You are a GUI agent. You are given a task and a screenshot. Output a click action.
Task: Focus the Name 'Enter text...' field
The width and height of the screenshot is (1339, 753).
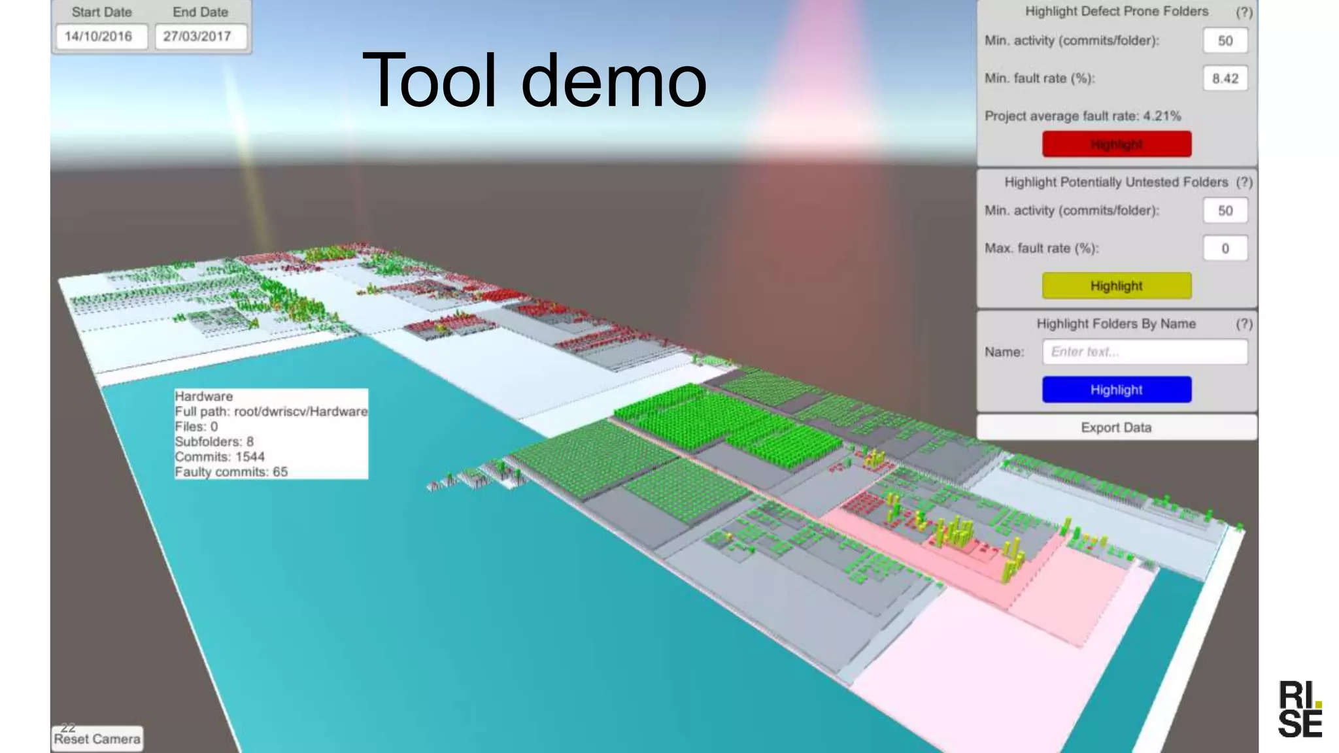[x=1145, y=352]
